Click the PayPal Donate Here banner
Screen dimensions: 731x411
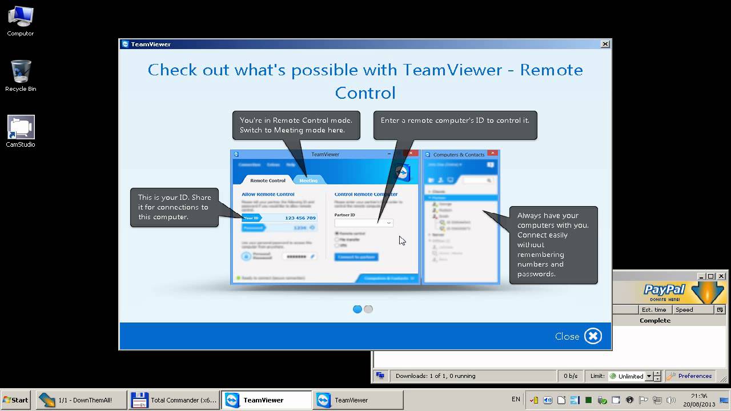[x=665, y=292]
